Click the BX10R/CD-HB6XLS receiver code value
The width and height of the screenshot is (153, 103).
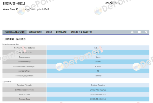point(98,99)
